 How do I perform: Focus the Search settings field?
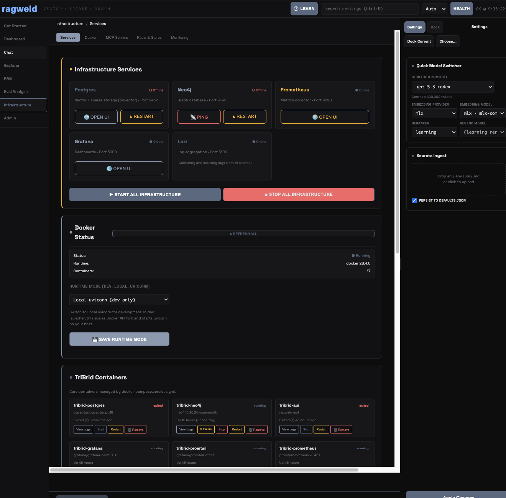pos(370,9)
